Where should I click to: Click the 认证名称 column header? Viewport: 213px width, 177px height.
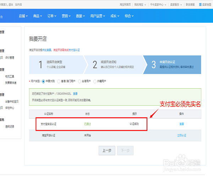click(x=49, y=114)
